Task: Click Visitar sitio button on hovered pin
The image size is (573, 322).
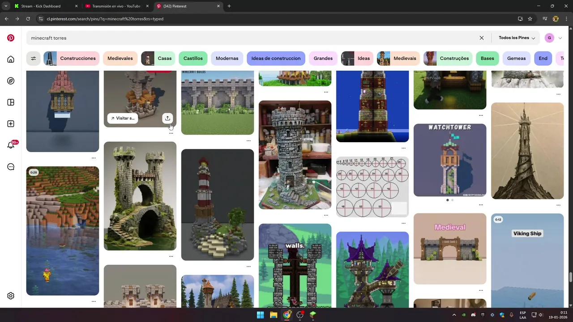Action: click(x=123, y=118)
